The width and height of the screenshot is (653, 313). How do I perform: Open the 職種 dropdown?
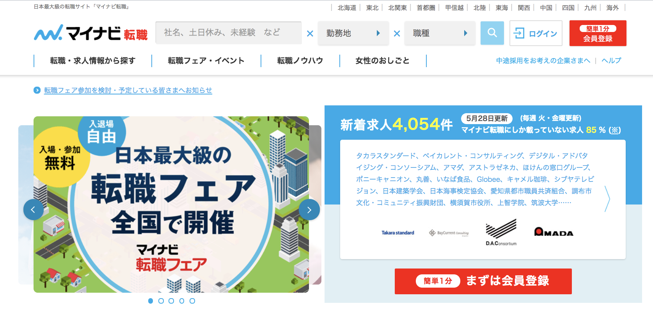pyautogui.click(x=440, y=33)
